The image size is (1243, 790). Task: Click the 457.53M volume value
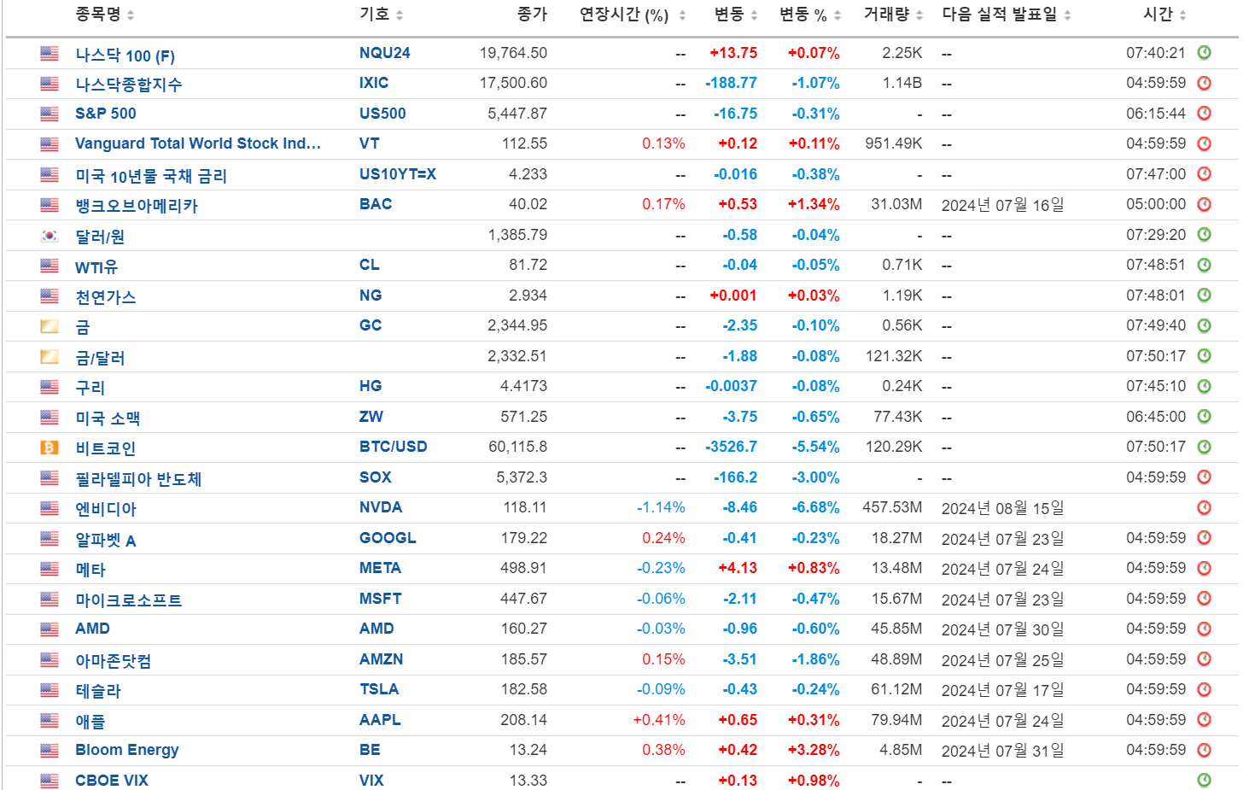tap(892, 507)
